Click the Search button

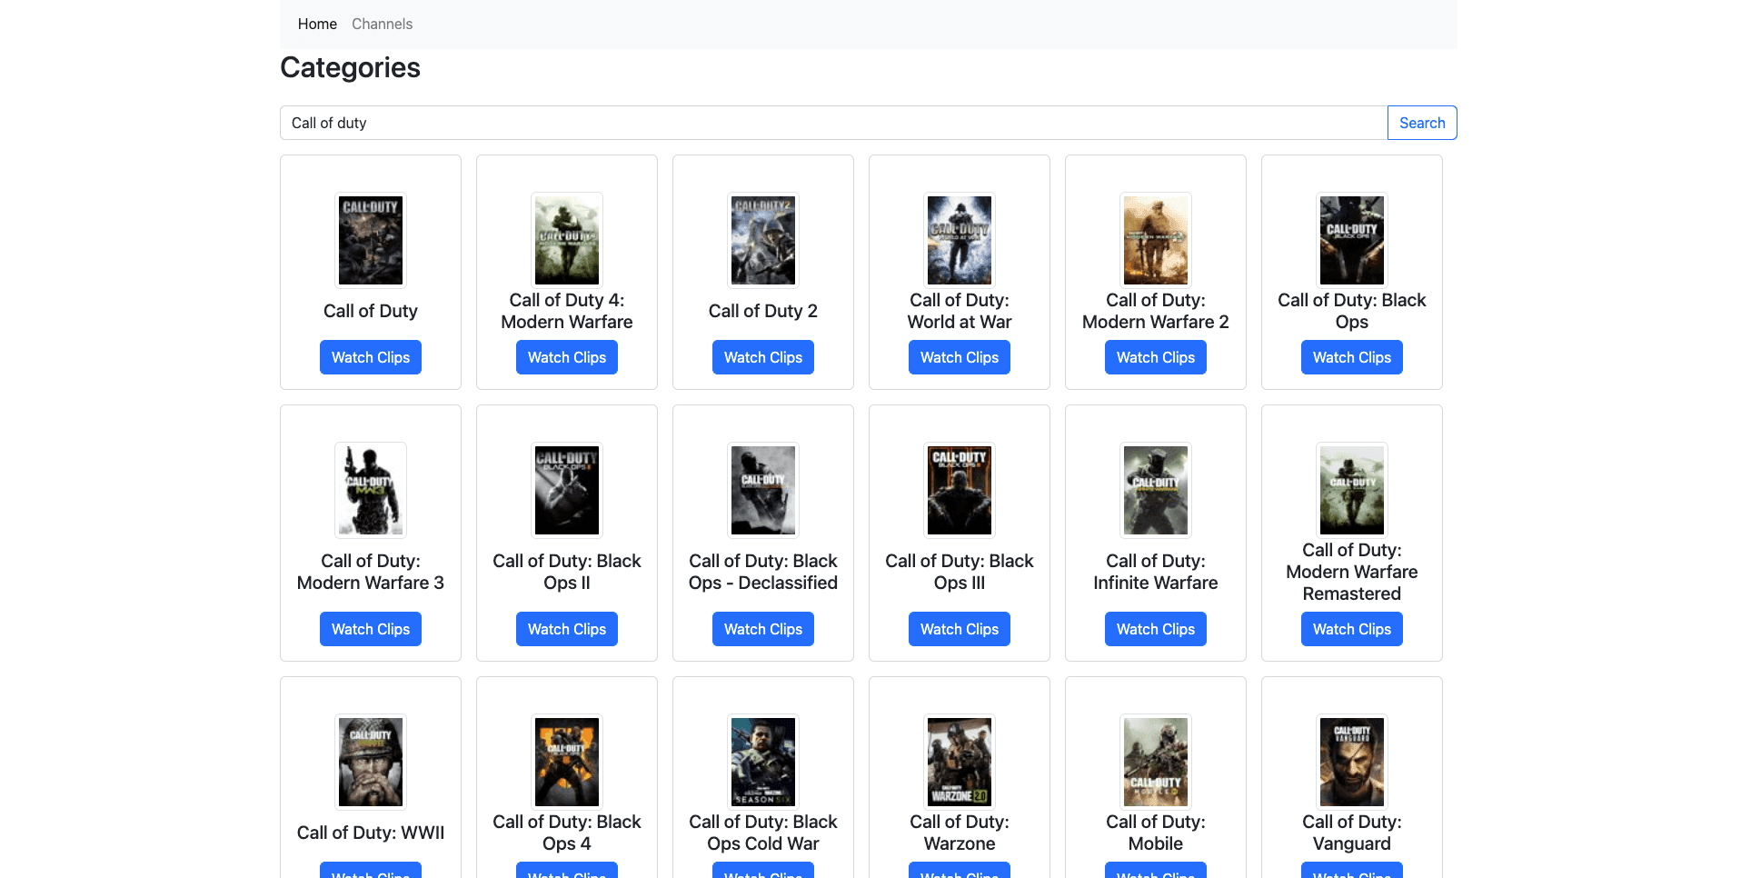tap(1421, 122)
